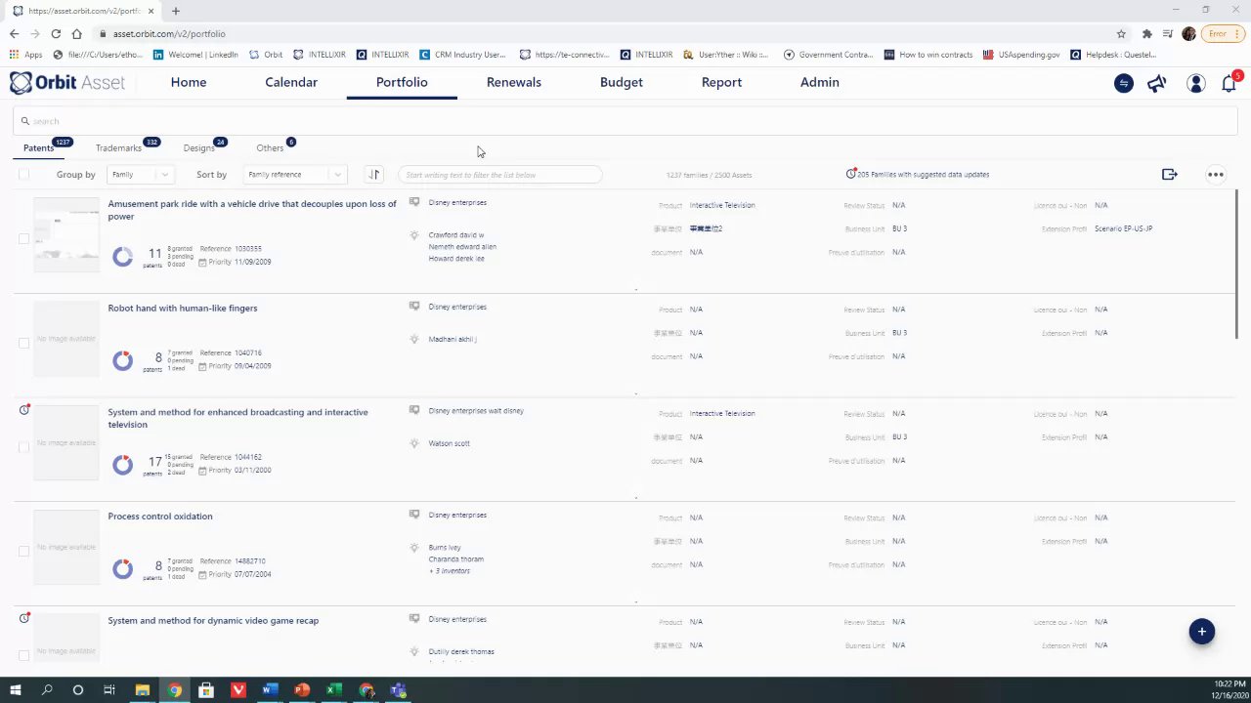Go to the Home menu
The width and height of the screenshot is (1251, 703).
click(x=189, y=82)
